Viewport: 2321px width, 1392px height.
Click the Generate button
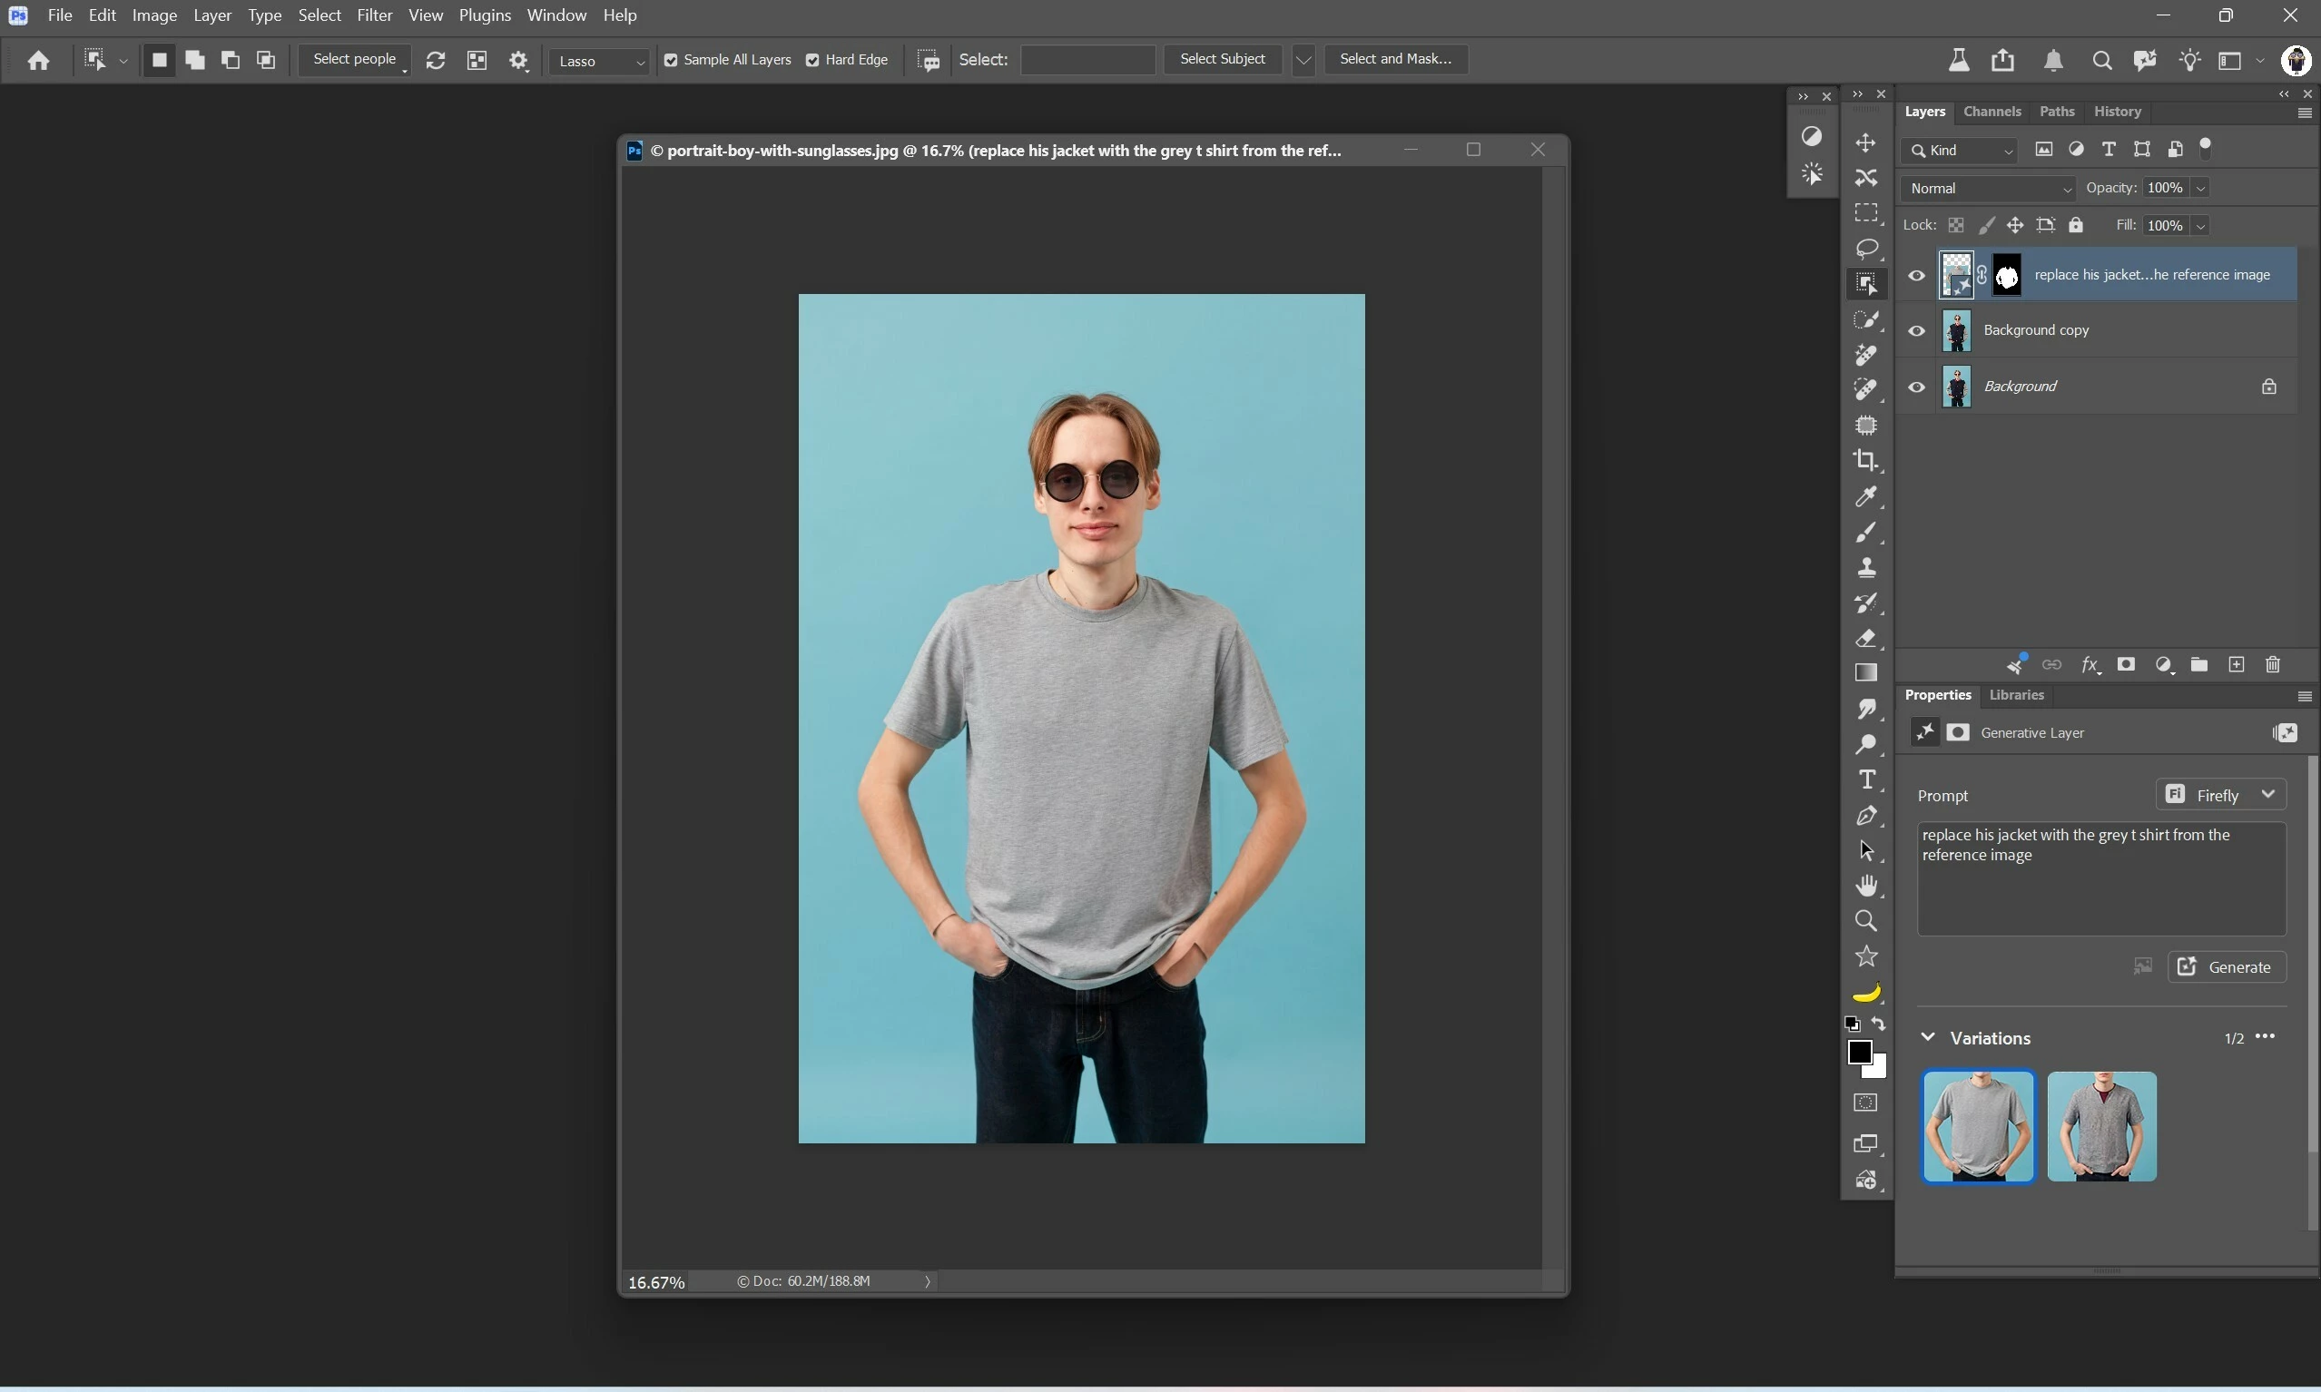2227,967
